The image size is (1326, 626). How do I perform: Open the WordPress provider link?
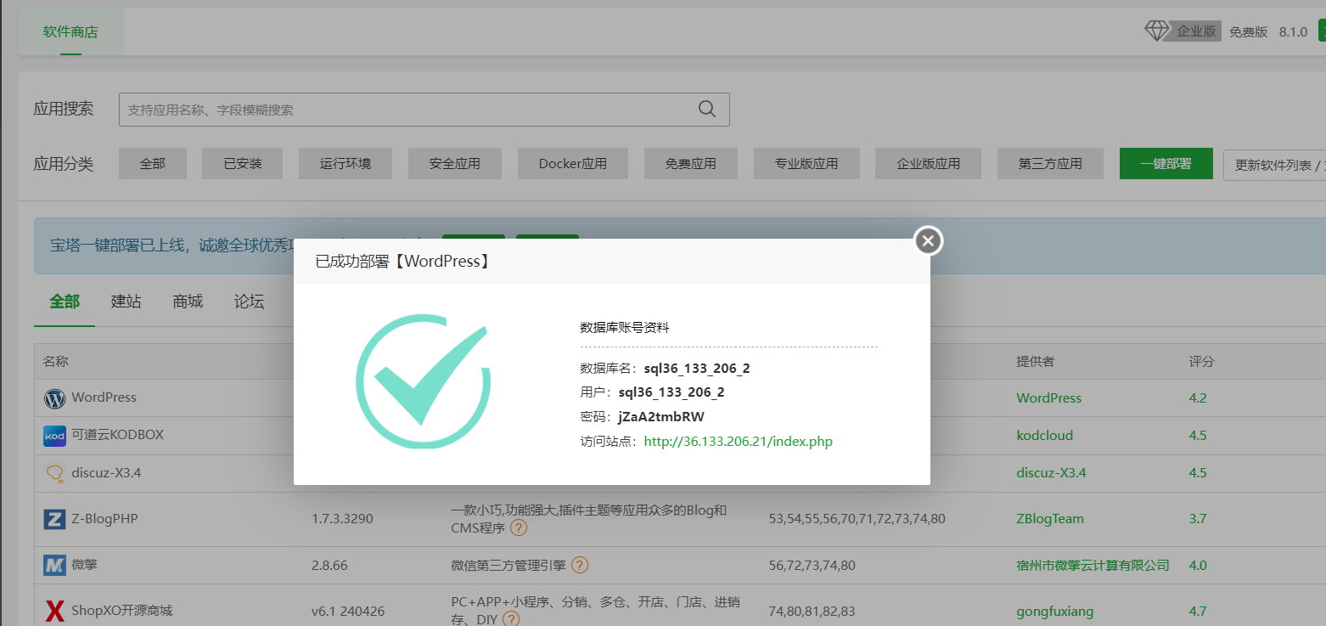(x=1049, y=398)
